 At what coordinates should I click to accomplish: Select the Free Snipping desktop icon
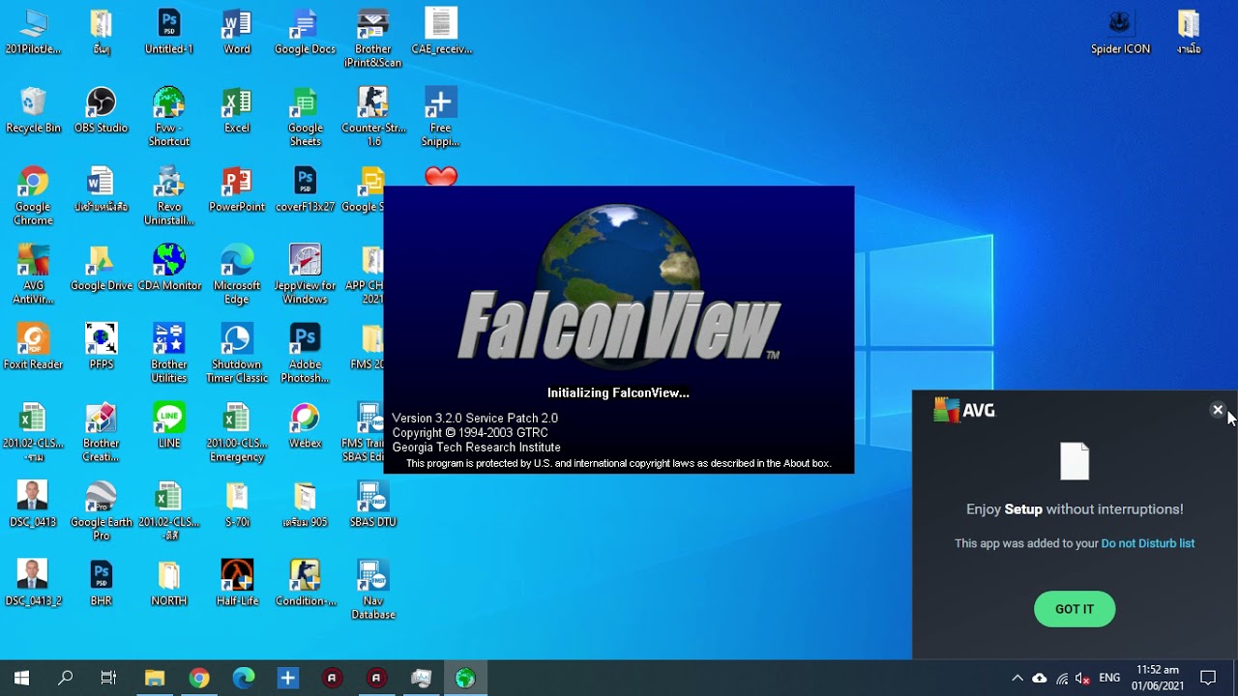pyautogui.click(x=440, y=116)
